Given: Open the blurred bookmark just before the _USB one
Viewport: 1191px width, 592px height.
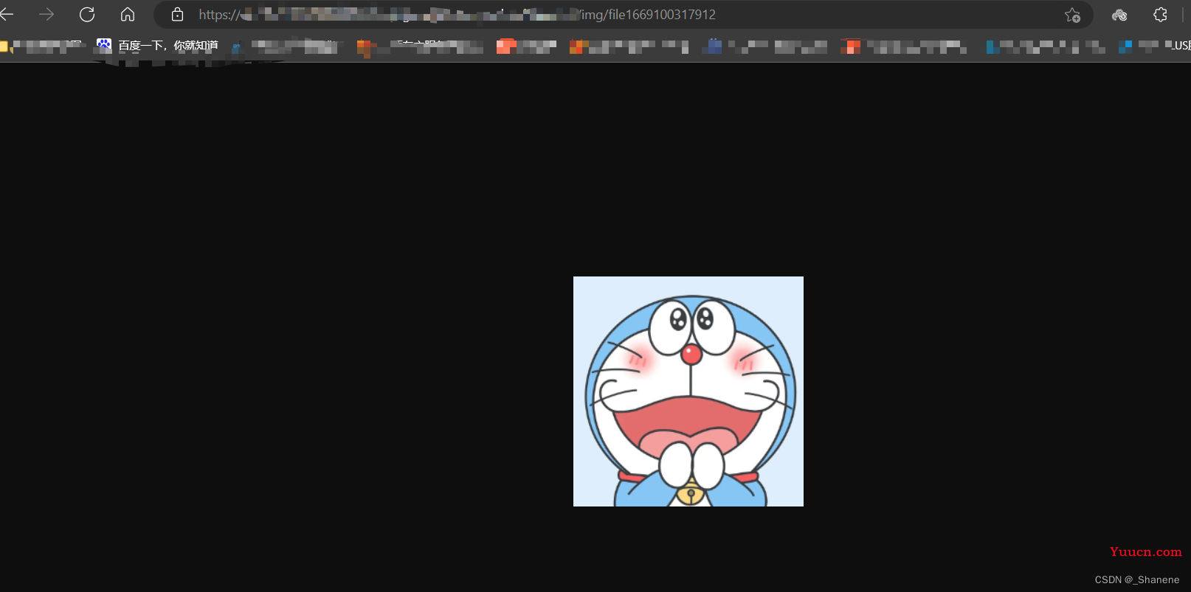Looking at the screenshot, I should 1046,46.
